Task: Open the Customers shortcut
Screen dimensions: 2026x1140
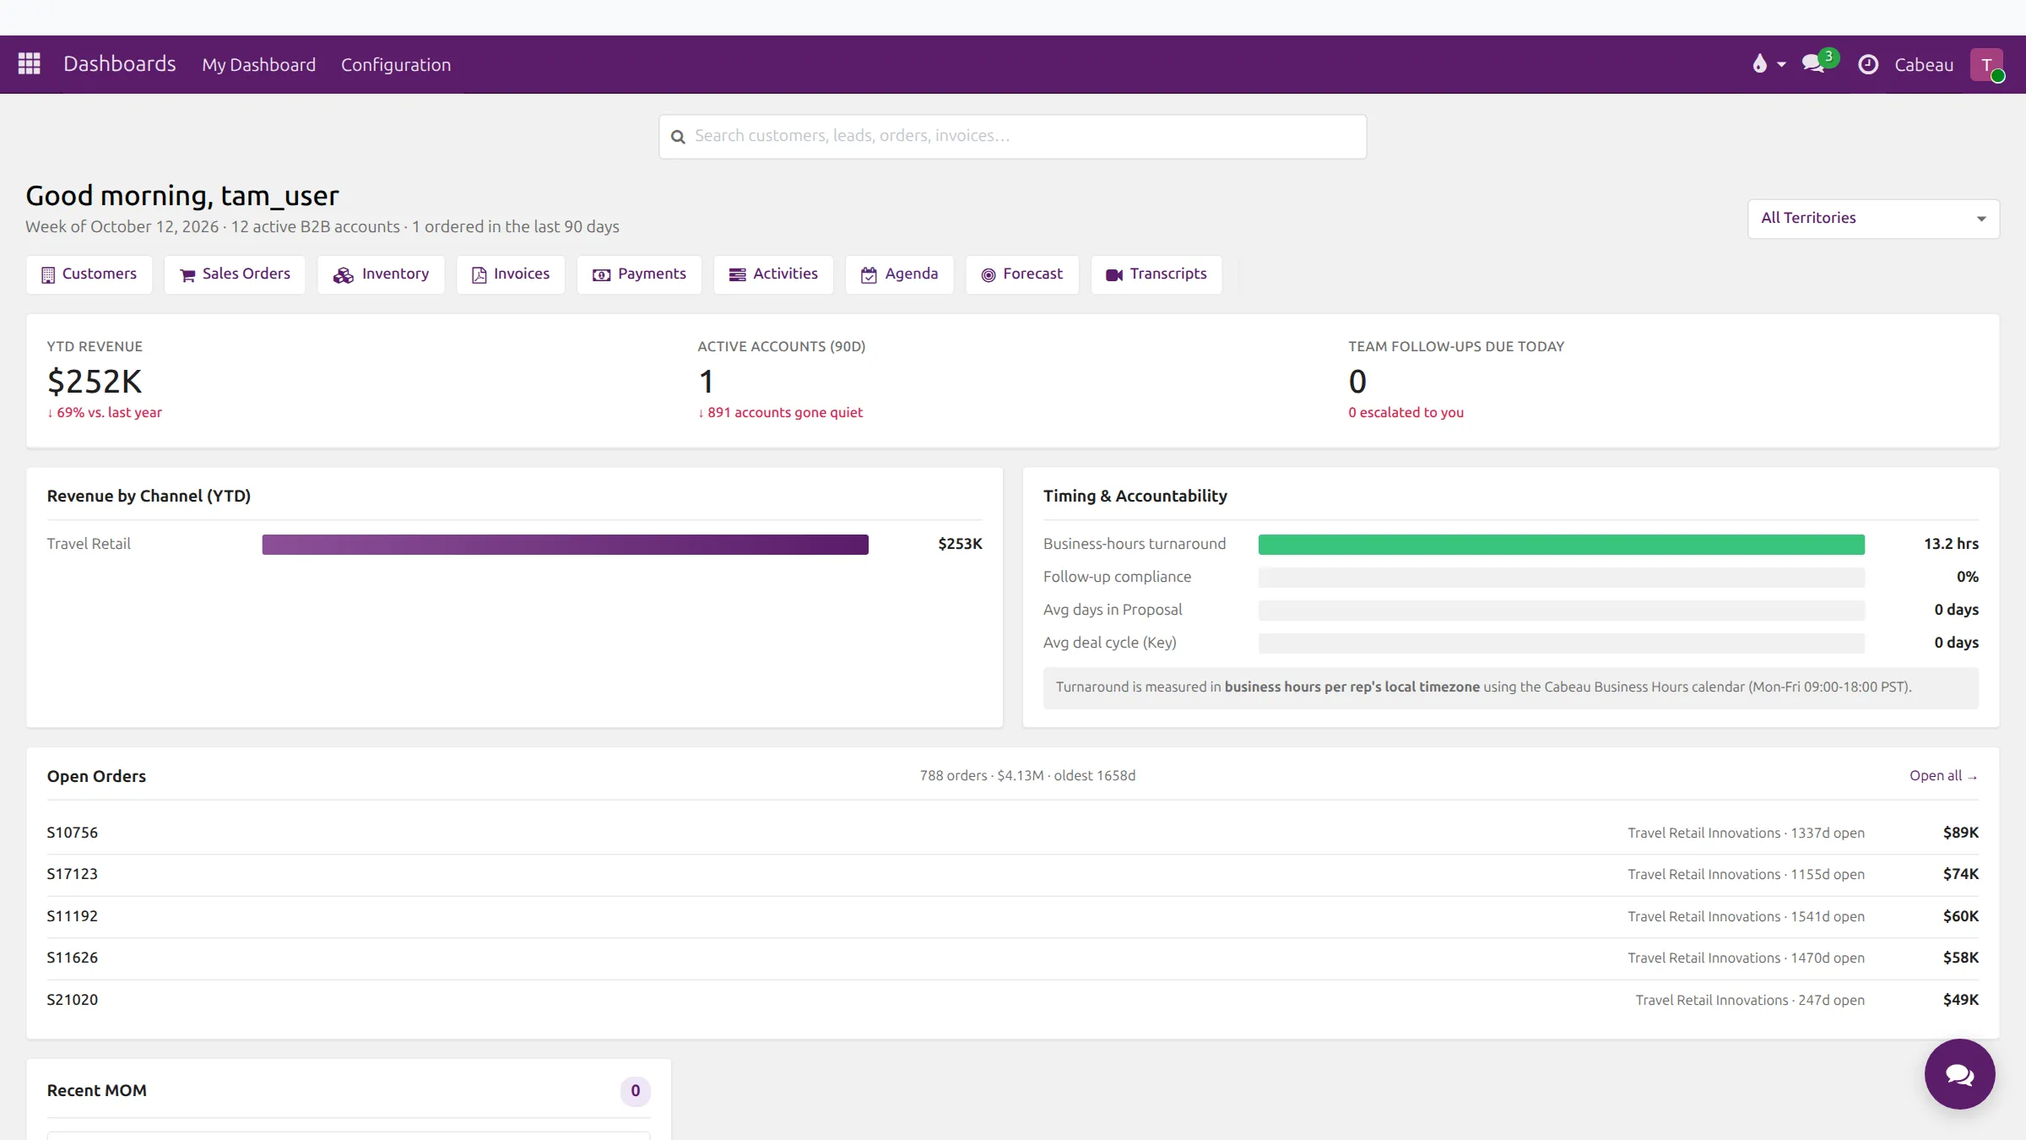Action: pos(89,274)
